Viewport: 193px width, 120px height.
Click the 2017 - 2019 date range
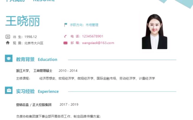click(x=69, y=104)
